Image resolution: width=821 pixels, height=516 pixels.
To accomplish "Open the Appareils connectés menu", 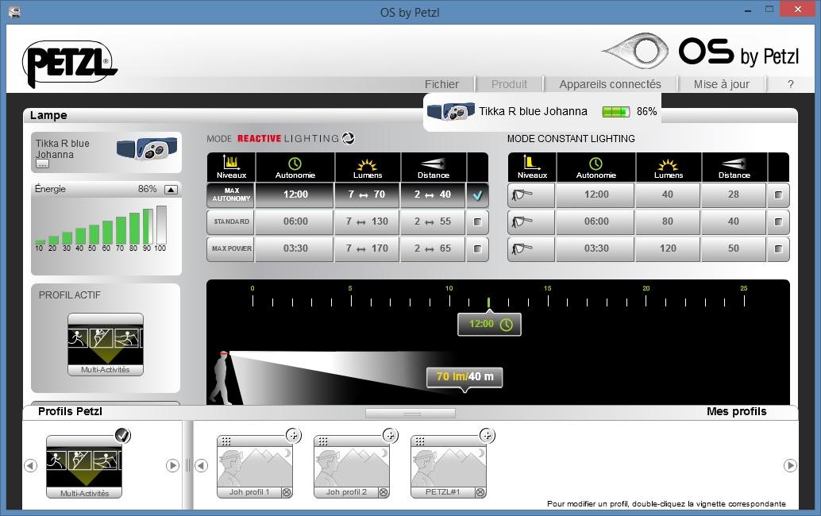I will 610,84.
